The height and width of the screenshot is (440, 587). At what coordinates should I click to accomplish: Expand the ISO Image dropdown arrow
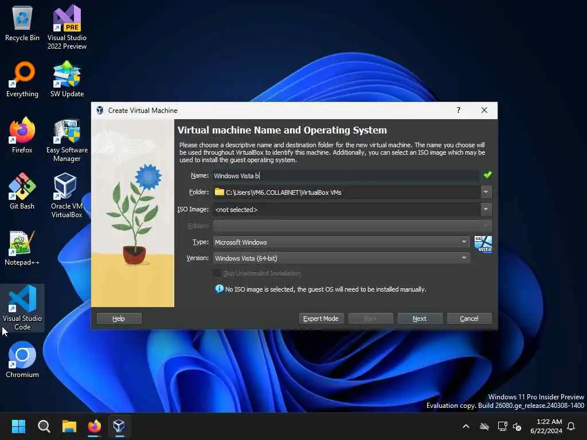coord(486,209)
